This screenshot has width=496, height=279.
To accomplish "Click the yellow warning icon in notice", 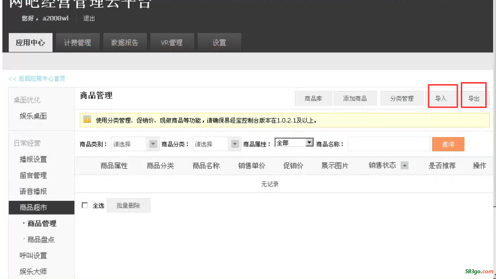I will pyautogui.click(x=87, y=120).
